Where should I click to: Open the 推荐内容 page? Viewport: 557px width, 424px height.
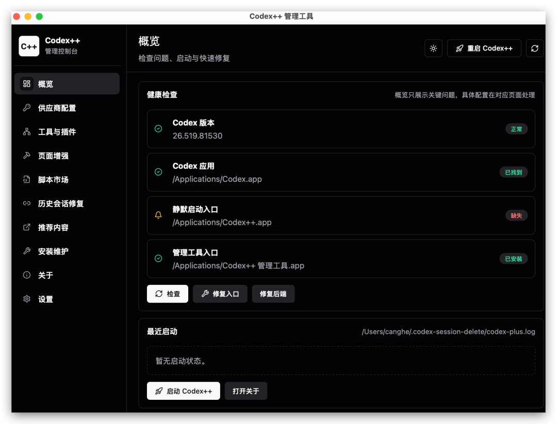[67, 227]
